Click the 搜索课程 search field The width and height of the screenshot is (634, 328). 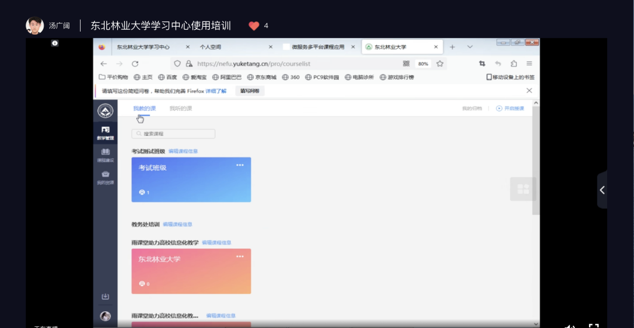pyautogui.click(x=173, y=134)
